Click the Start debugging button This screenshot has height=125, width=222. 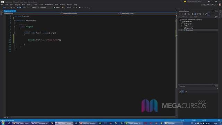56,8
